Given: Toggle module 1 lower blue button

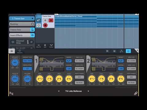Looking at the screenshot, I should [69, 69].
